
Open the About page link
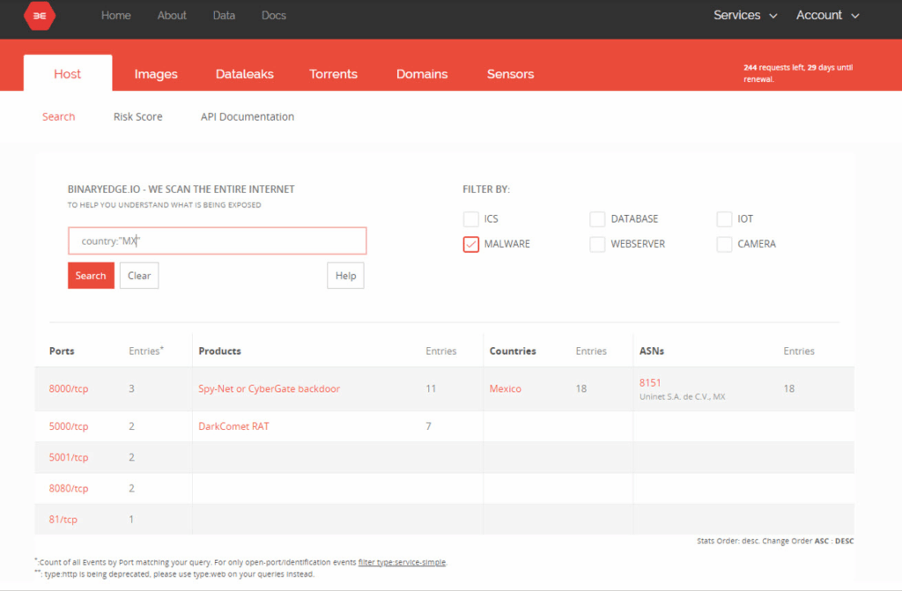[x=172, y=16]
